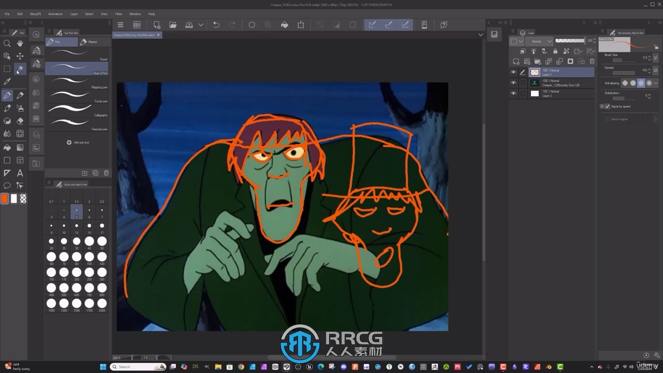Select the Text tool
663x373 pixels.
click(20, 173)
